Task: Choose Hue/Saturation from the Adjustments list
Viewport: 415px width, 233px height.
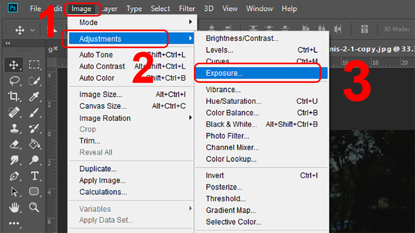Action: point(233,101)
